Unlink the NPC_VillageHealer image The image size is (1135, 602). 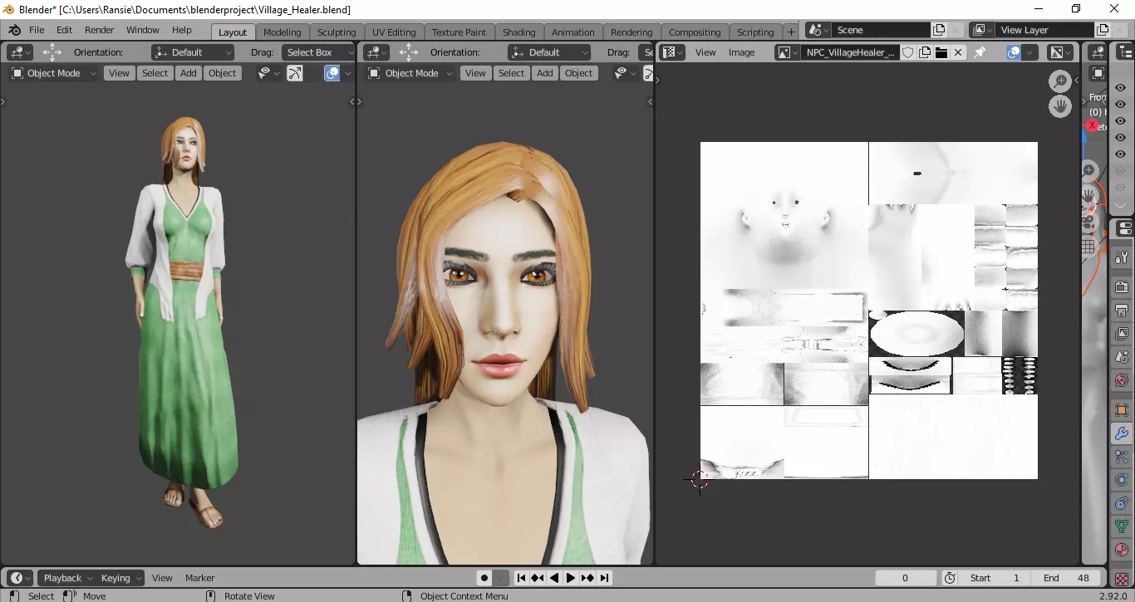click(958, 52)
